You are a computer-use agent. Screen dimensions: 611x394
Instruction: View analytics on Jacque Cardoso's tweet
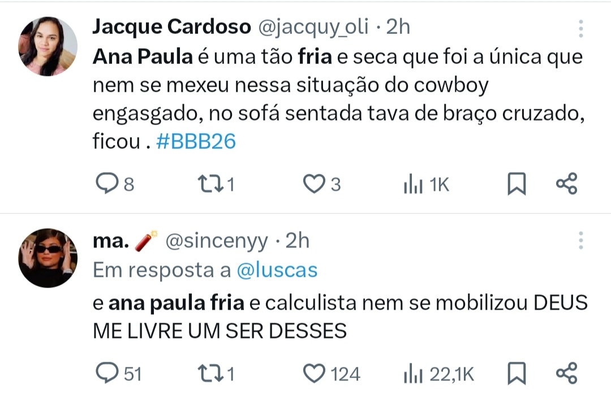(x=414, y=185)
